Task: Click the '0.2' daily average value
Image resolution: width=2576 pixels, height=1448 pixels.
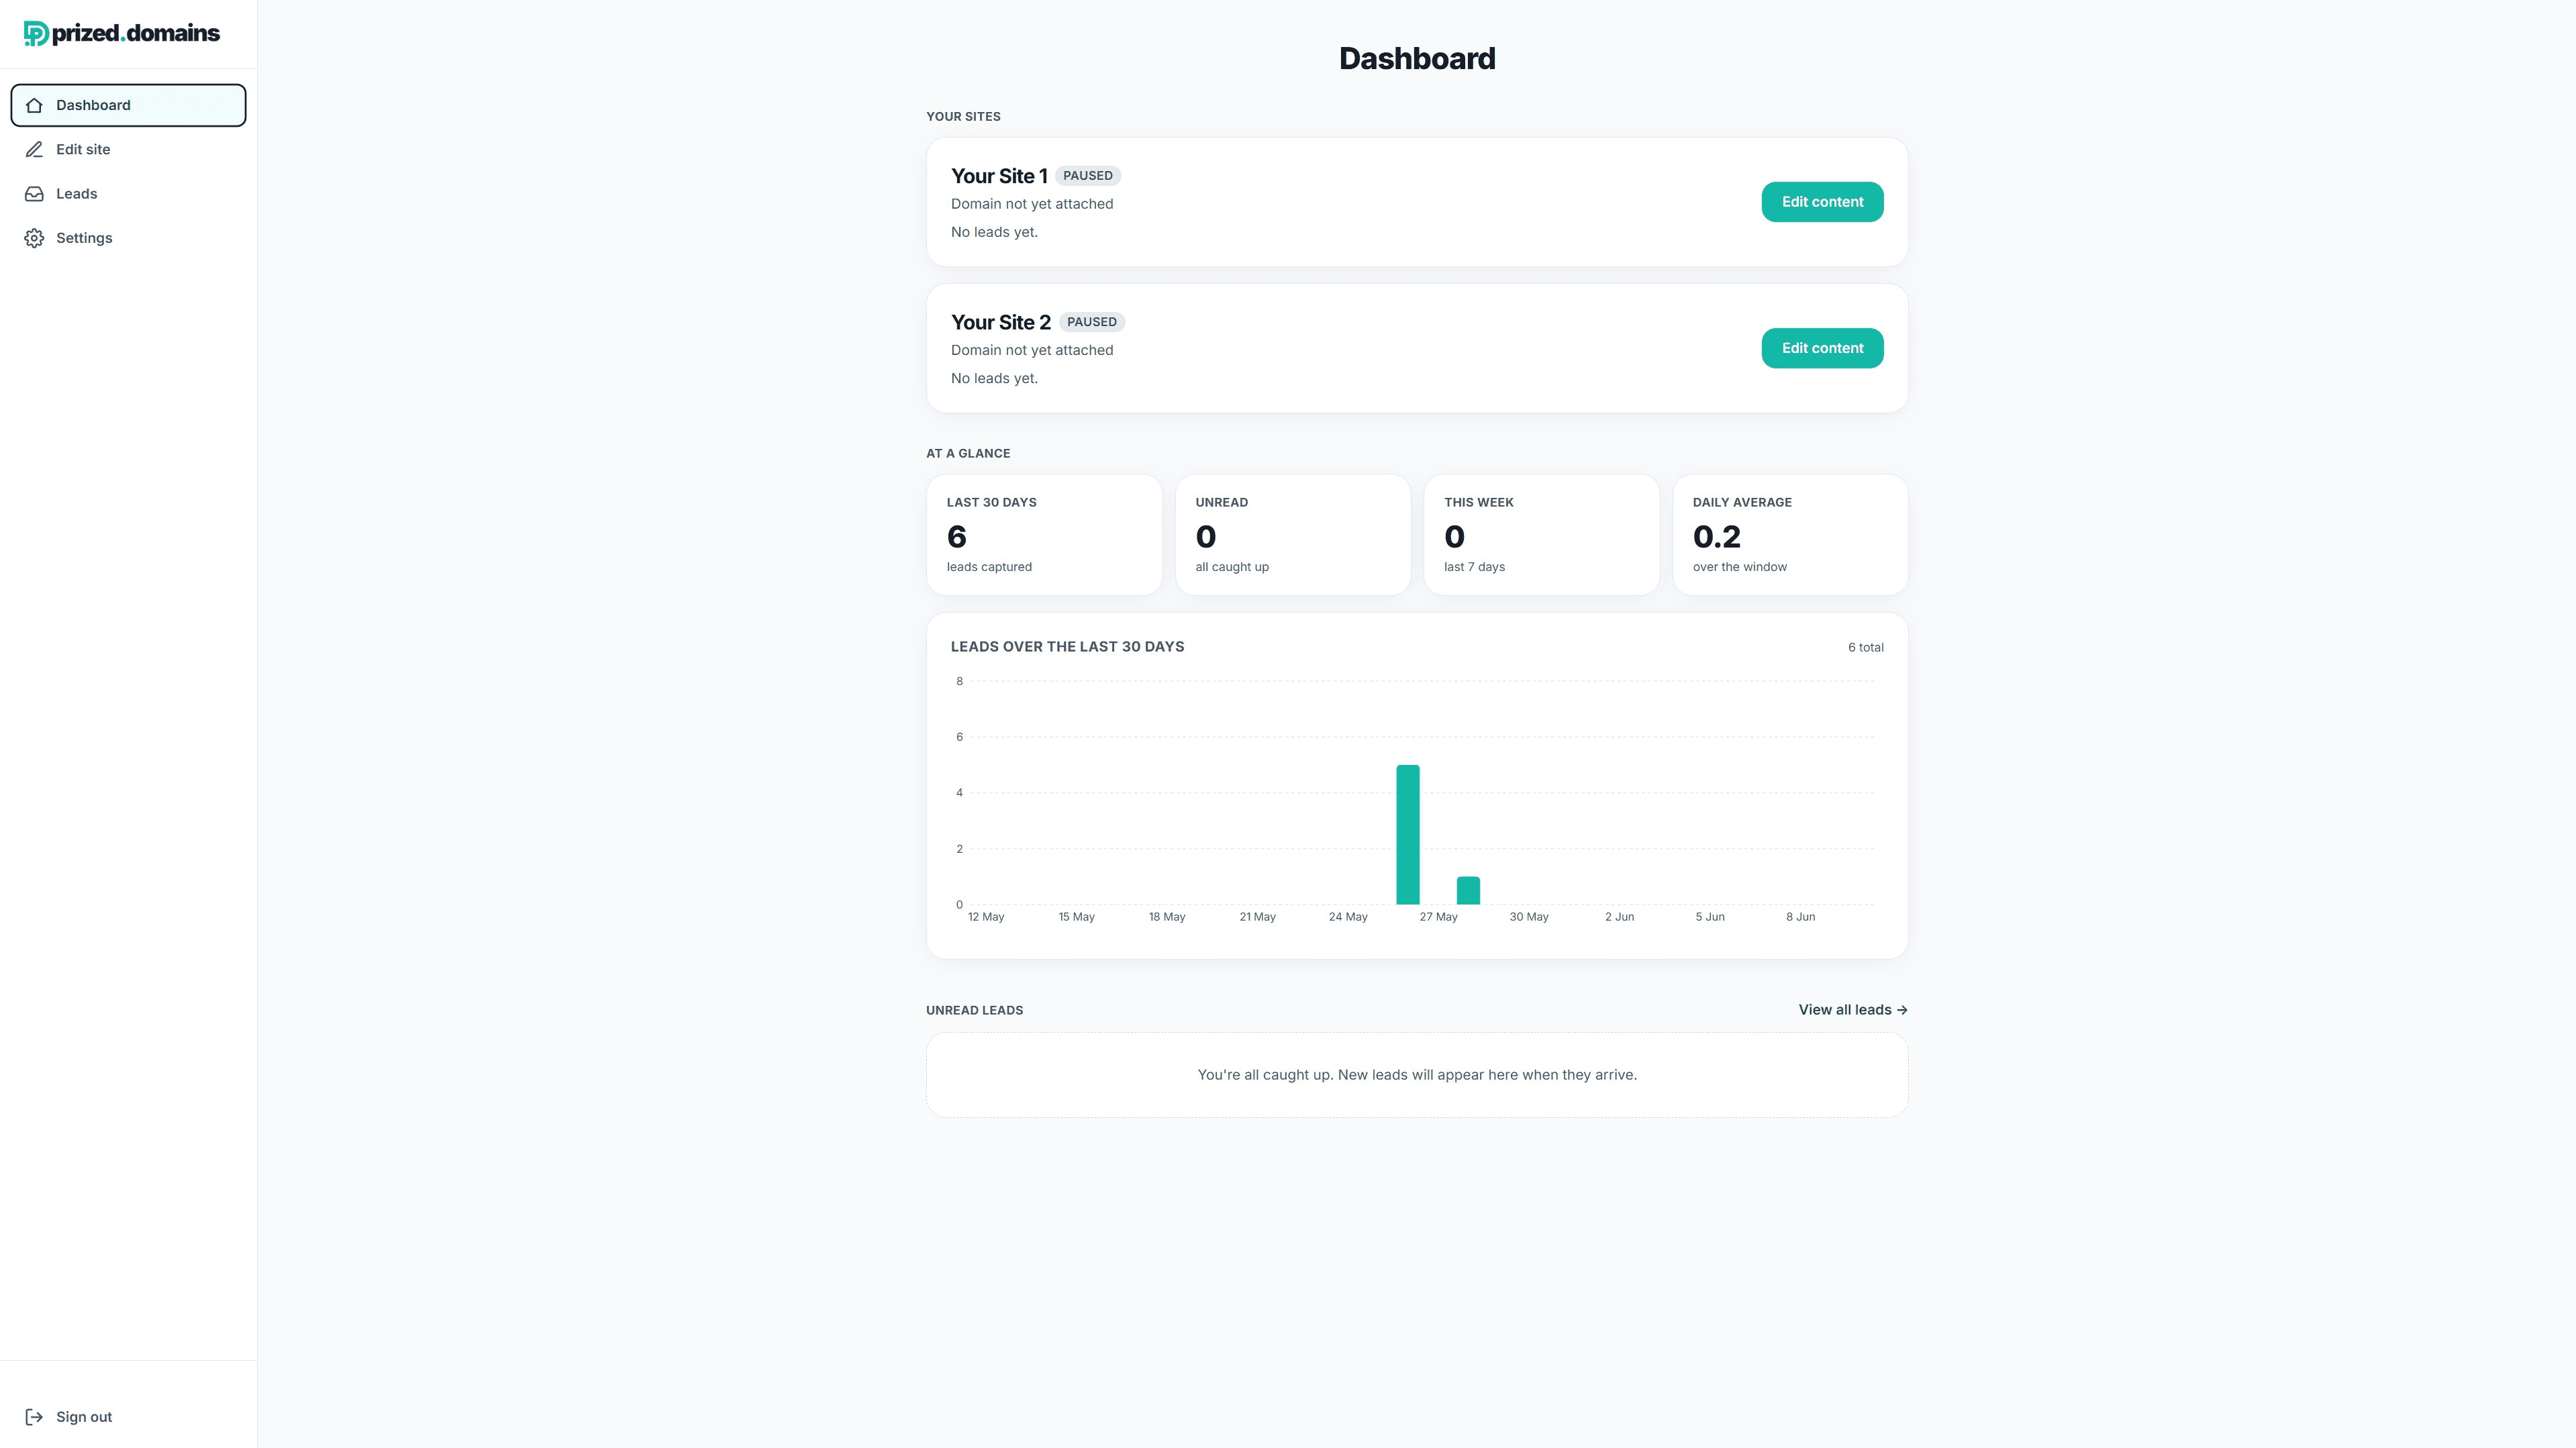Action: 1716,537
